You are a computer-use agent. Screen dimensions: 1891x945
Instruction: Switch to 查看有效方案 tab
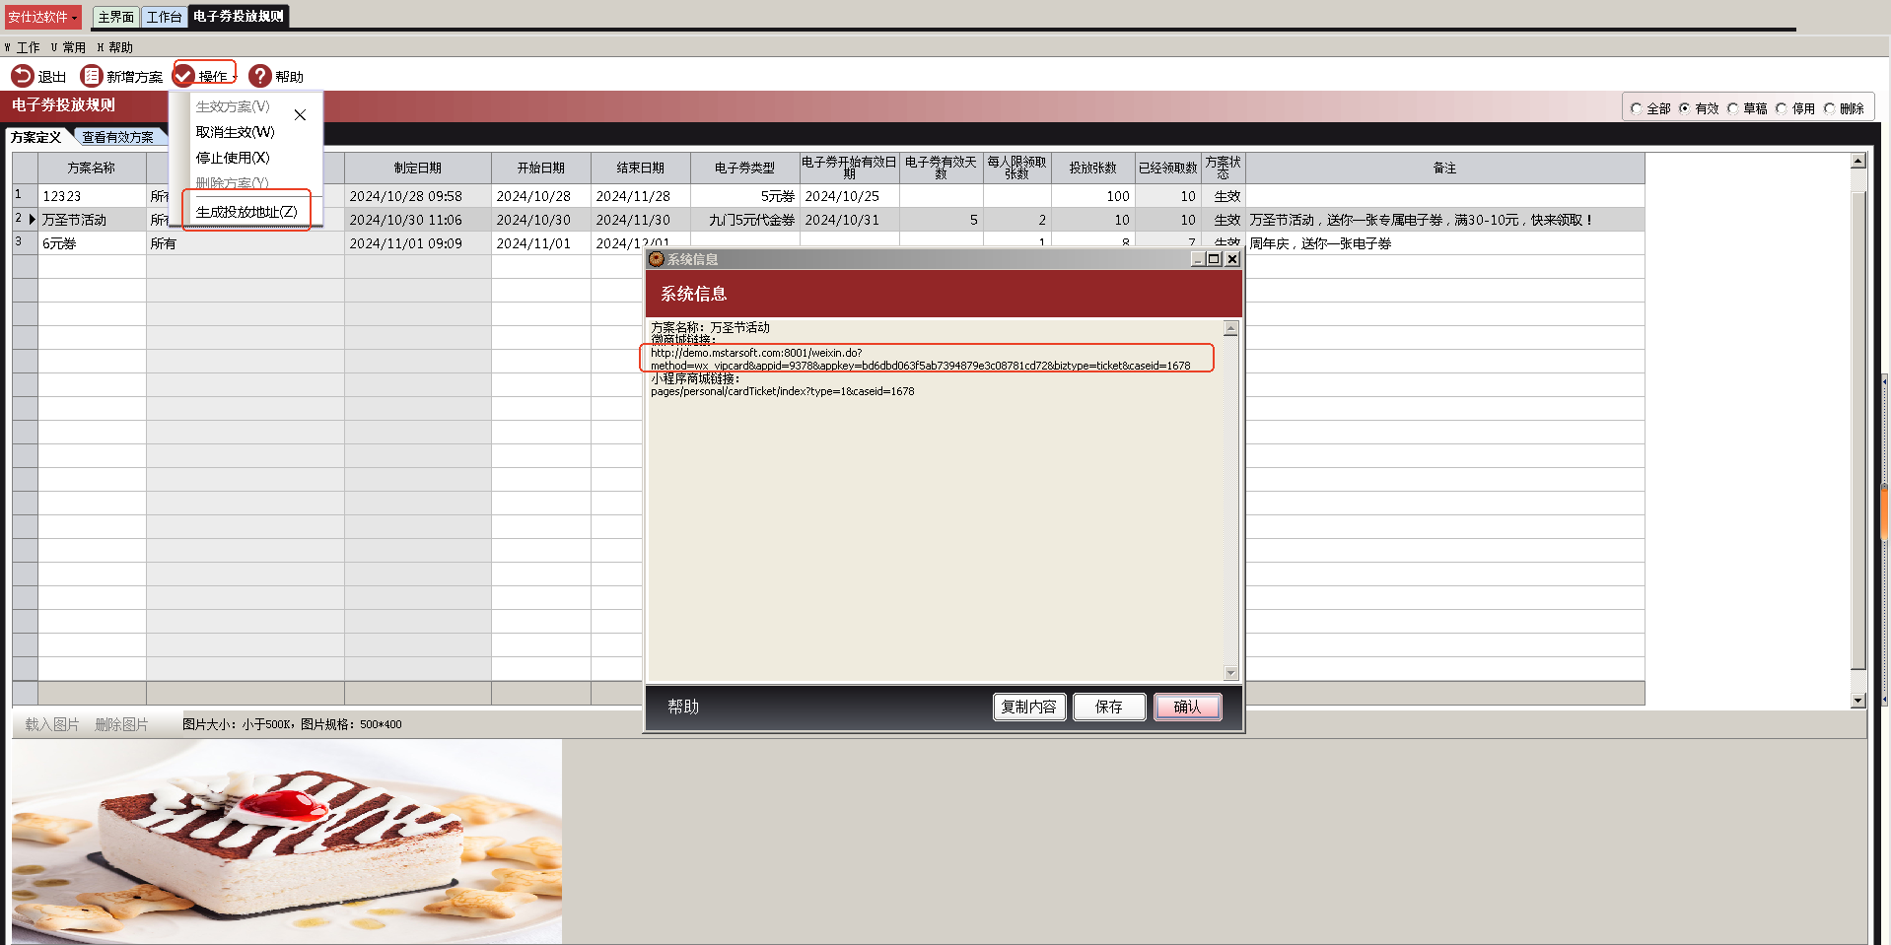pyautogui.click(x=118, y=137)
